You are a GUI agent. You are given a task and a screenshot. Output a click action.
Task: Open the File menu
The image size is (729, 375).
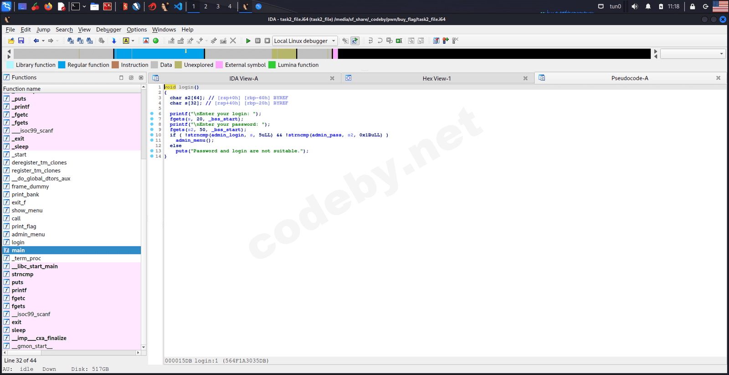click(x=10, y=30)
